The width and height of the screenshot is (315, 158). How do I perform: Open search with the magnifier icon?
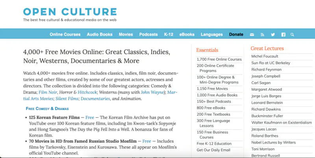pos(292,35)
